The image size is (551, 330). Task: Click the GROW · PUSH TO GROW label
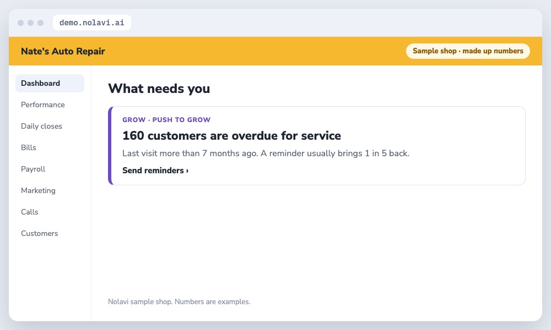166,119
